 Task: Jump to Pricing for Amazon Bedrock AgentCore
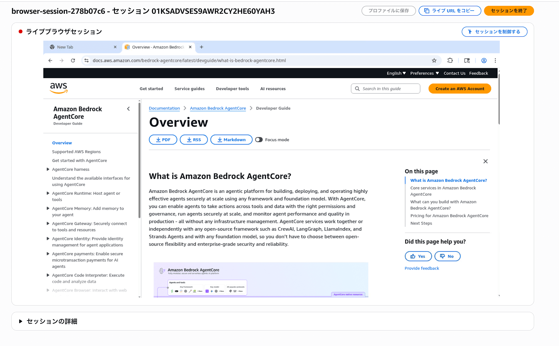449,216
